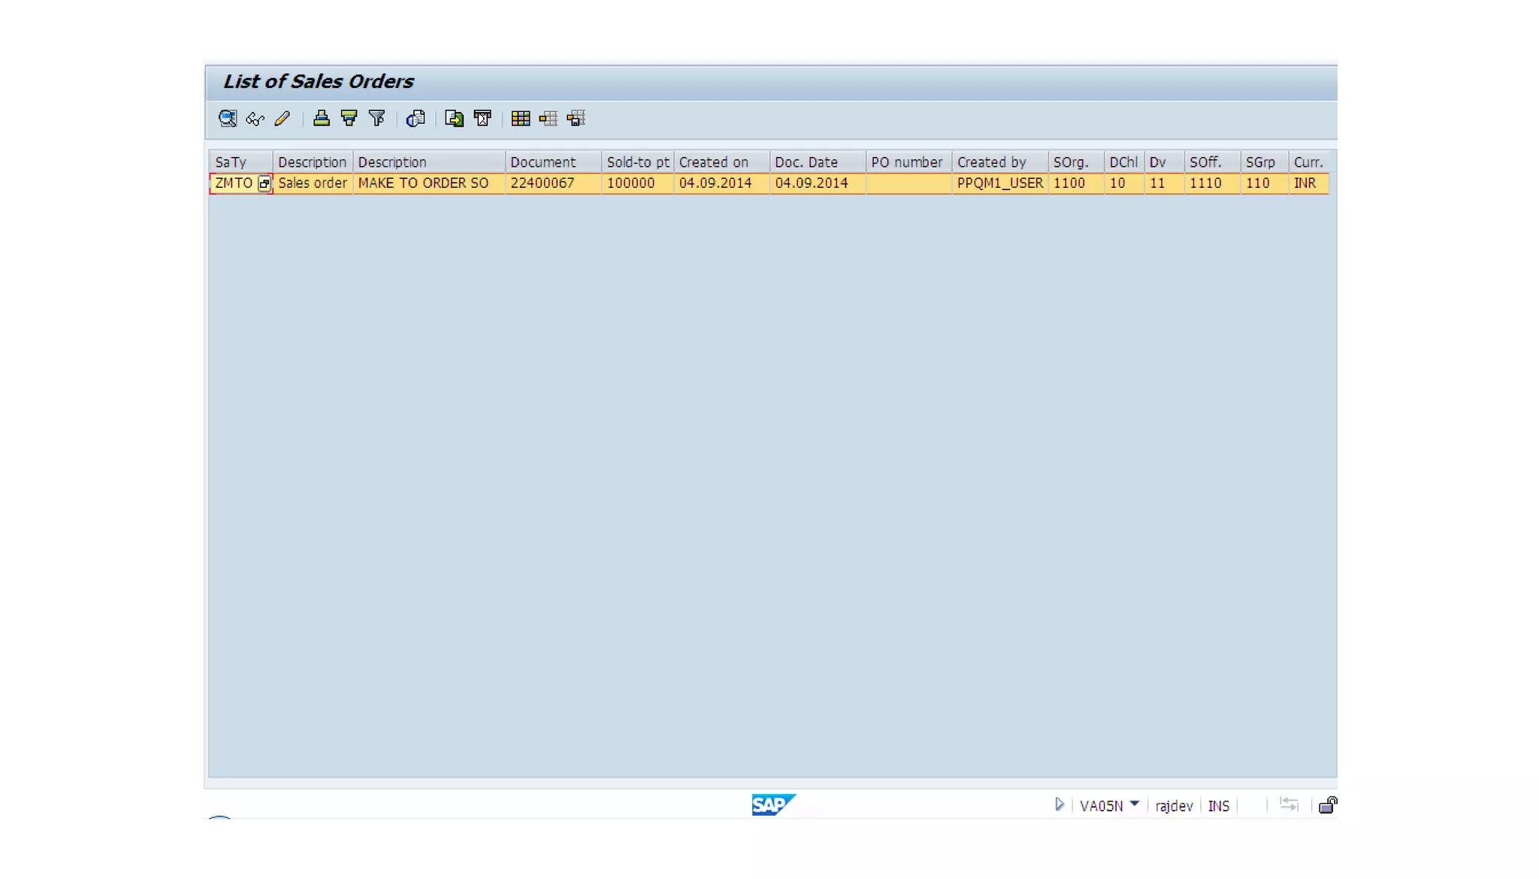The width and height of the screenshot is (1539, 879).
Task: Click the Details magnifier icon in toolbar
Action: pyautogui.click(x=227, y=119)
